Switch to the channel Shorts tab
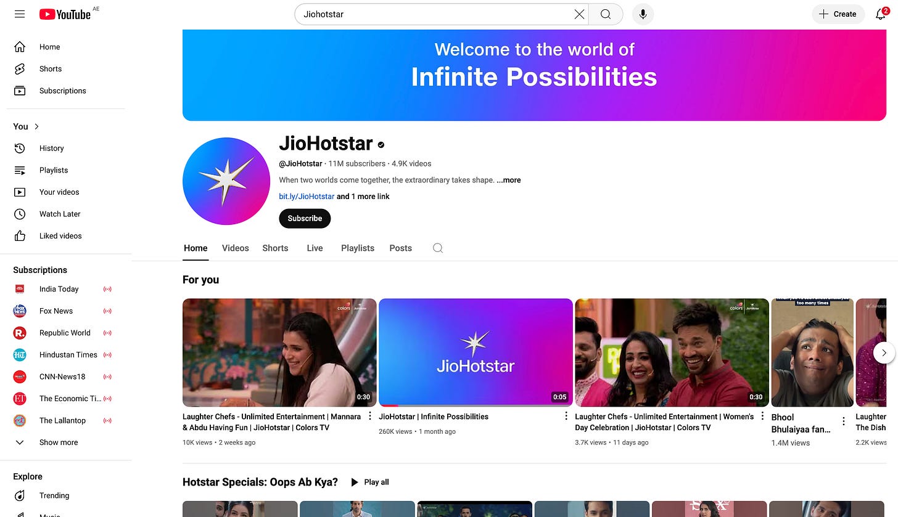 (x=275, y=248)
